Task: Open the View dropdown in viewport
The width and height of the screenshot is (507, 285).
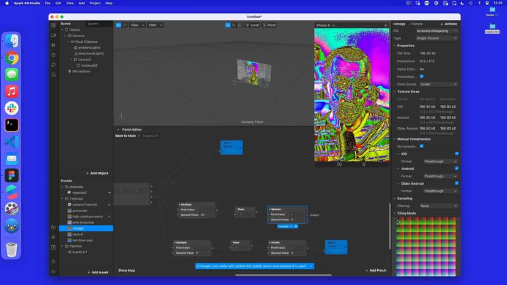Action: tap(137, 25)
